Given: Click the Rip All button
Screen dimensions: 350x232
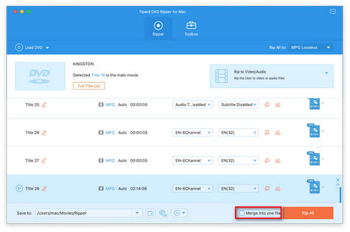Looking at the screenshot, I should click(308, 213).
